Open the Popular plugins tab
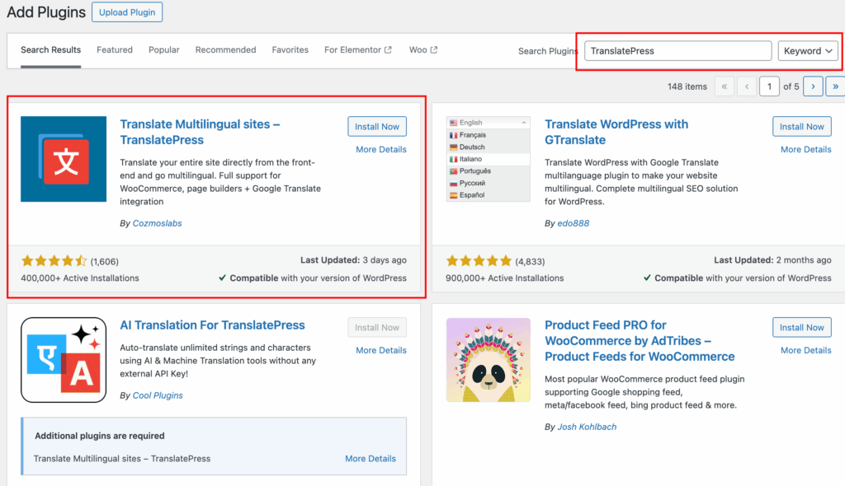Viewport: 845px width, 486px height. (x=163, y=50)
